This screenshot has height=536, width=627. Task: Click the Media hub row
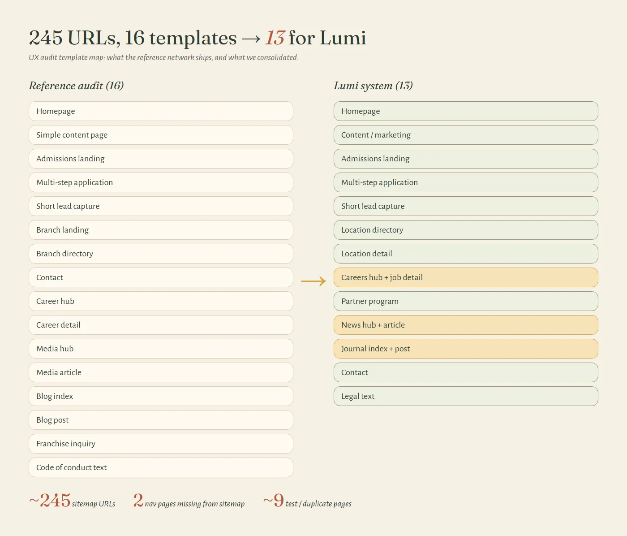(161, 349)
